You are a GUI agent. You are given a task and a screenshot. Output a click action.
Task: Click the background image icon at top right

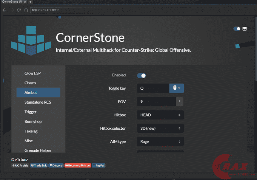(245, 29)
